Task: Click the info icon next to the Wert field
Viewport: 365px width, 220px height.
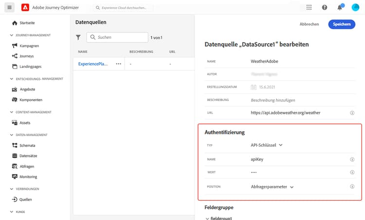Action: [x=352, y=172]
